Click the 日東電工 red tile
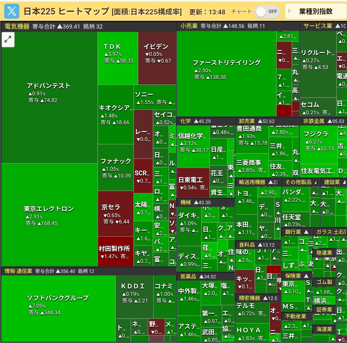The height and width of the screenshot is (343, 347). 193,183
